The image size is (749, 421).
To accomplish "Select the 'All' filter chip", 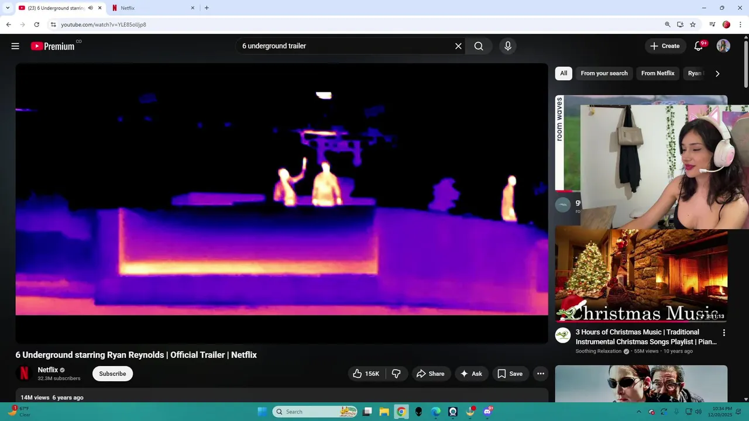I will (564, 73).
